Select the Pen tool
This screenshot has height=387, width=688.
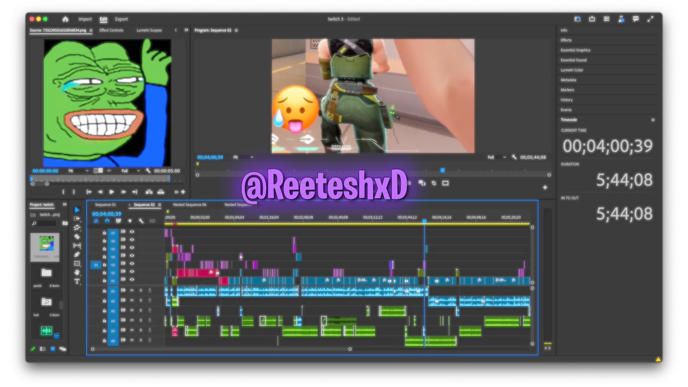[x=77, y=255]
